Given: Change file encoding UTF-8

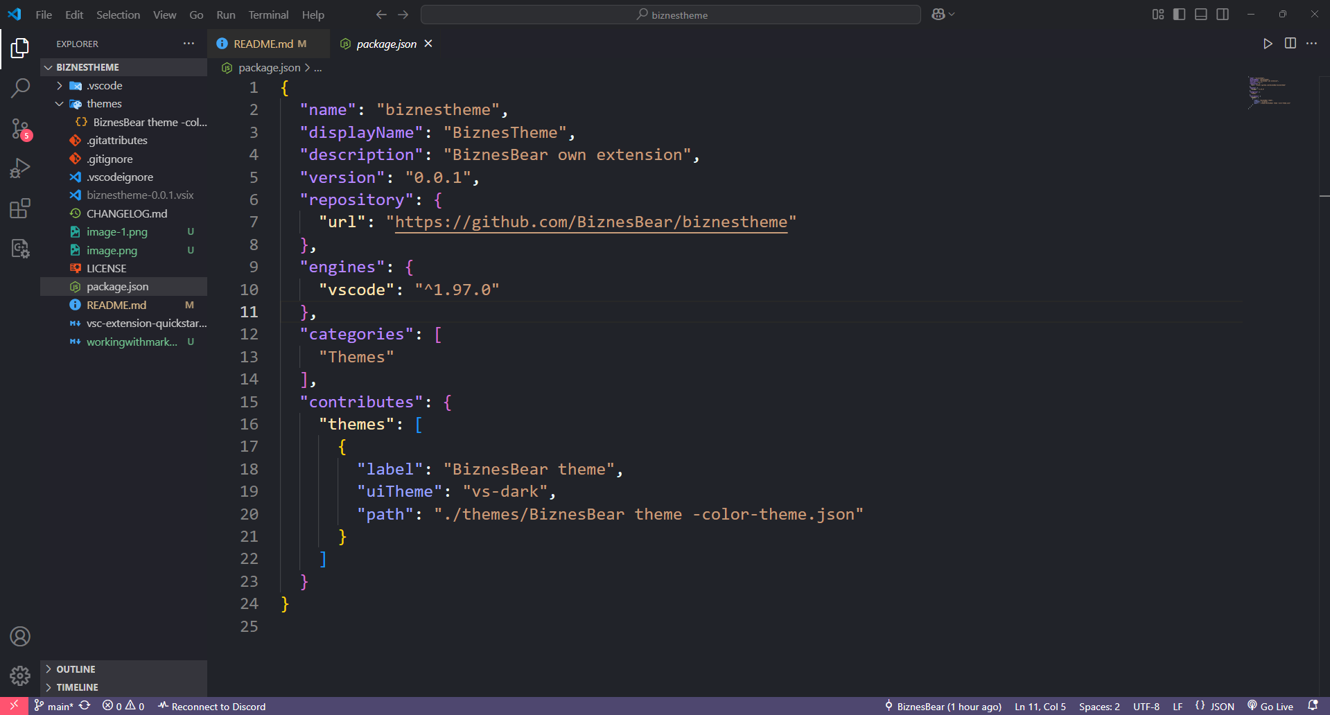Looking at the screenshot, I should pos(1146,706).
